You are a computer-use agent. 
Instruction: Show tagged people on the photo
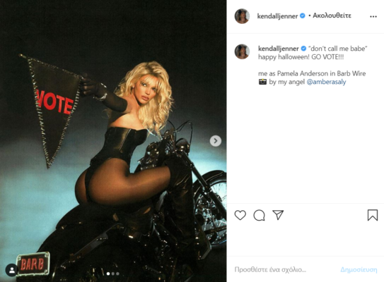pos(12,270)
